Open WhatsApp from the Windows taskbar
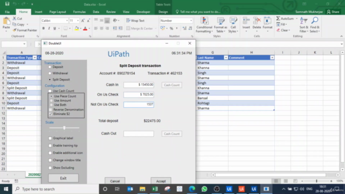Viewport: 345px width, 194px height. (x=204, y=189)
